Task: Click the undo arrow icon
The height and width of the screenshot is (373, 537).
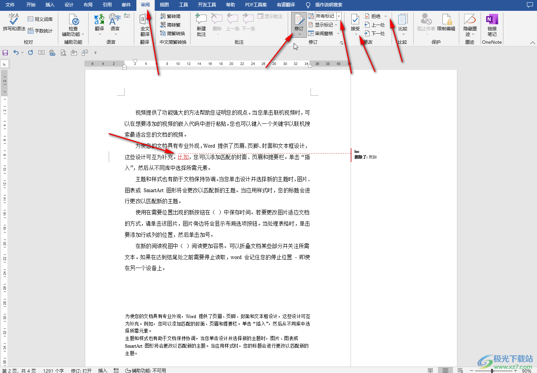Action: click(16, 53)
